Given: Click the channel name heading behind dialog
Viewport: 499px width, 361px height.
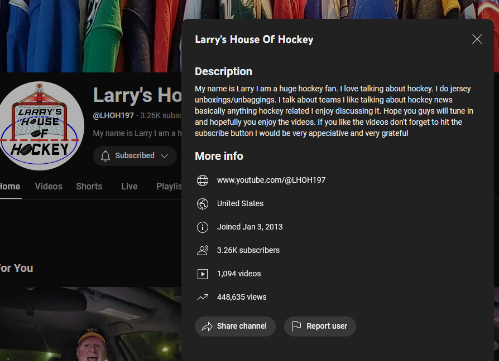Looking at the screenshot, I should [x=137, y=95].
